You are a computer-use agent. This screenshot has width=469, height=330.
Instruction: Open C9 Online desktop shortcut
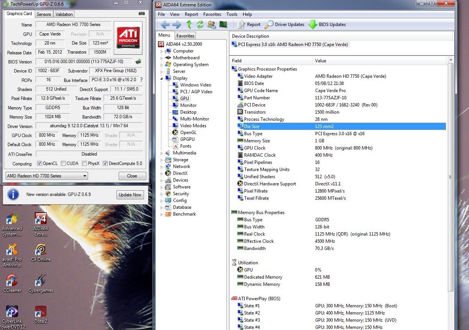coord(40,253)
